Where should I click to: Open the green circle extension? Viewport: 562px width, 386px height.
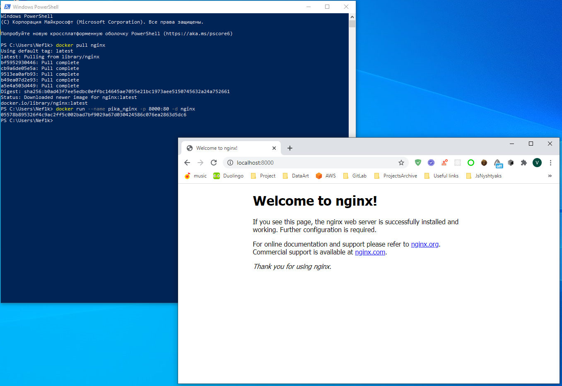tap(471, 163)
